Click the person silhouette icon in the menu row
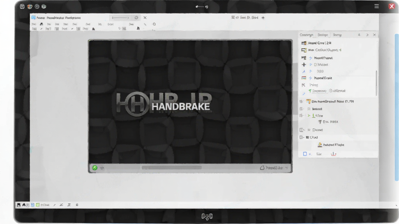This screenshot has width=399, height=224. [x=41, y=24]
